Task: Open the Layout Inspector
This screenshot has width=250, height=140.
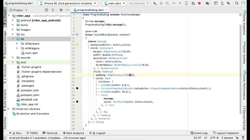Action: click(x=226, y=133)
